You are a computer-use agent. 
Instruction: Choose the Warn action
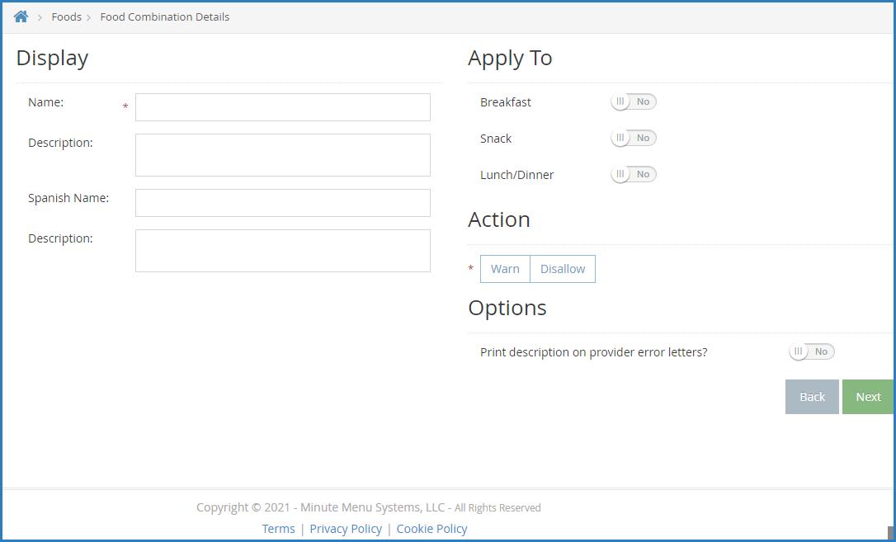tap(505, 269)
